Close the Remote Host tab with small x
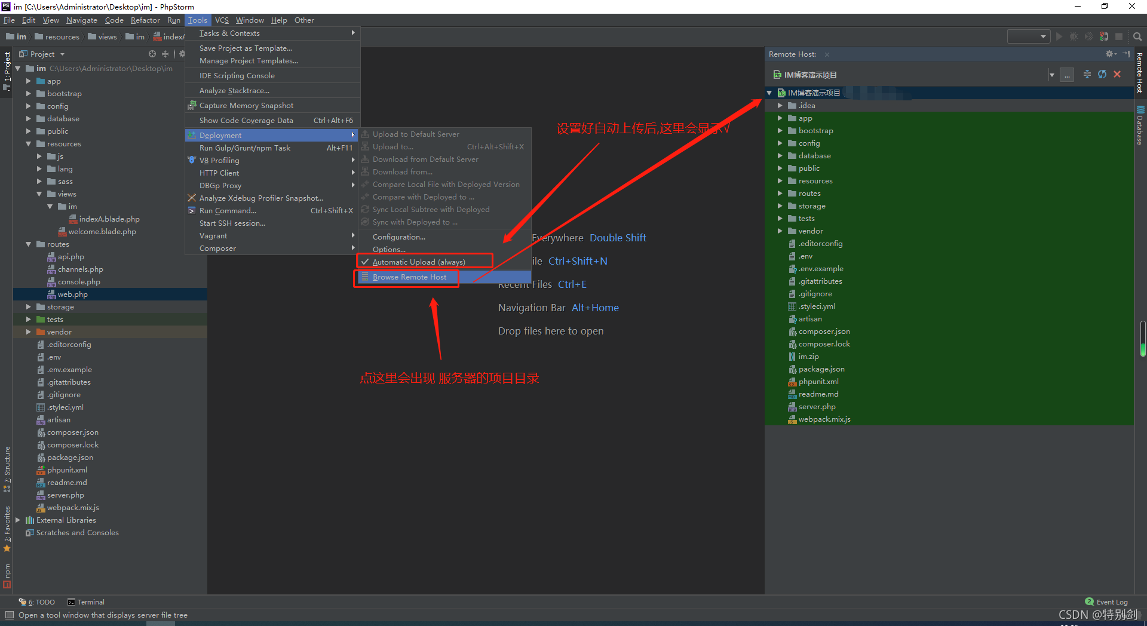This screenshot has height=626, width=1147. (827, 54)
